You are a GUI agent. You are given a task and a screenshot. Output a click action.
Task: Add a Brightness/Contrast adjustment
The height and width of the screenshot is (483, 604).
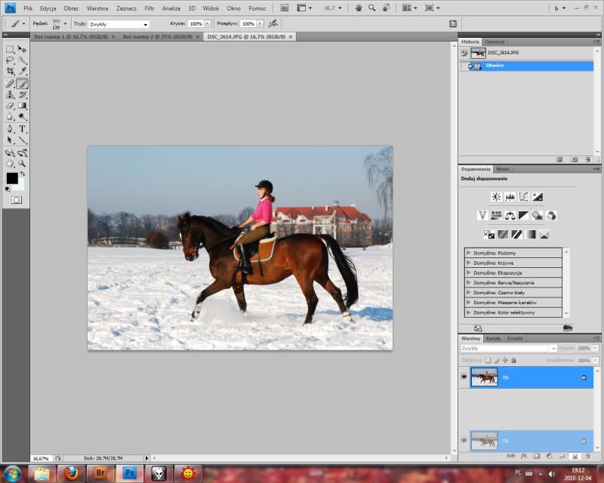495,197
